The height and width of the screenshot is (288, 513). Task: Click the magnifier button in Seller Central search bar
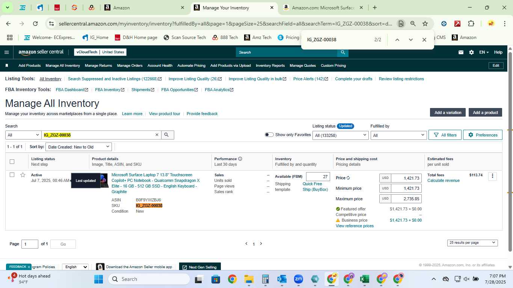coord(343,52)
